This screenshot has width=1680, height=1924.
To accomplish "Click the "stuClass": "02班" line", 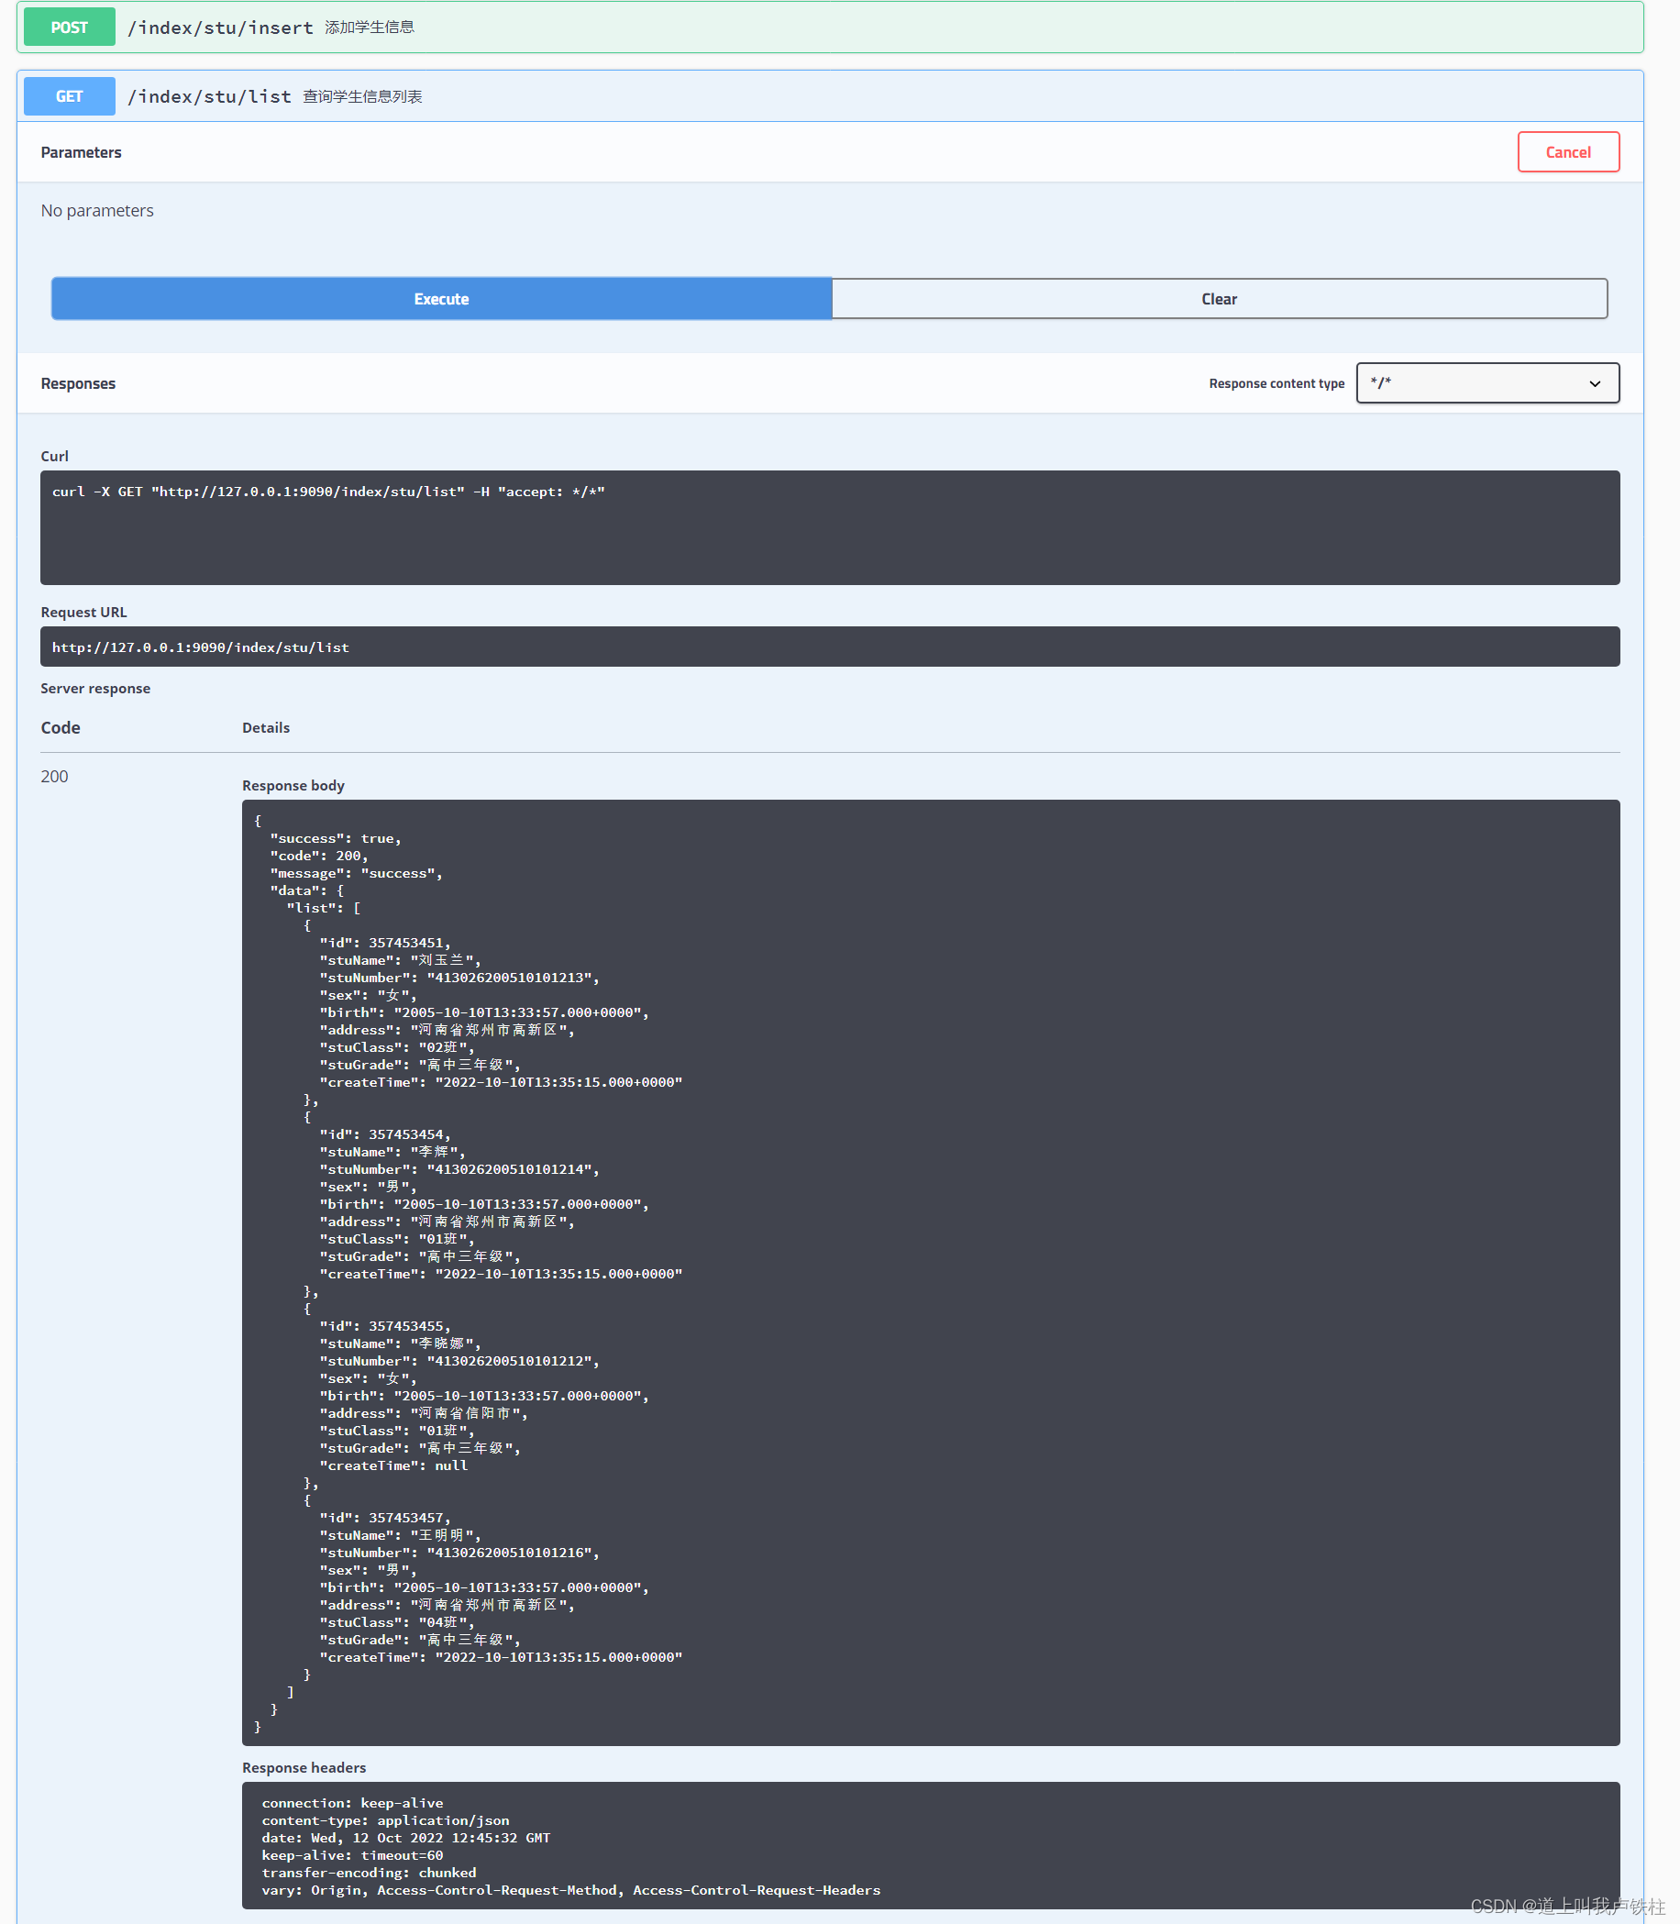I will [397, 1047].
